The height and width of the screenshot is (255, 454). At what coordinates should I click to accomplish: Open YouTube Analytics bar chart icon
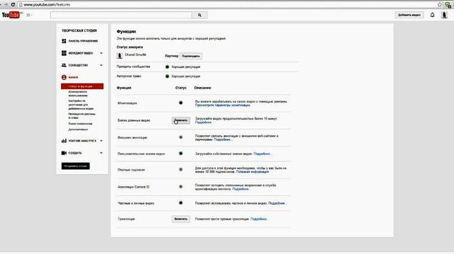pos(64,141)
